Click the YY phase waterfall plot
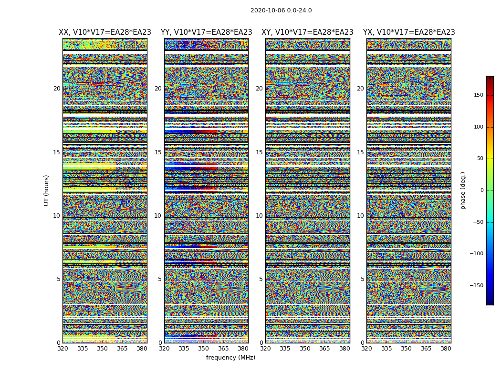The height and width of the screenshot is (381, 501). click(x=207, y=190)
